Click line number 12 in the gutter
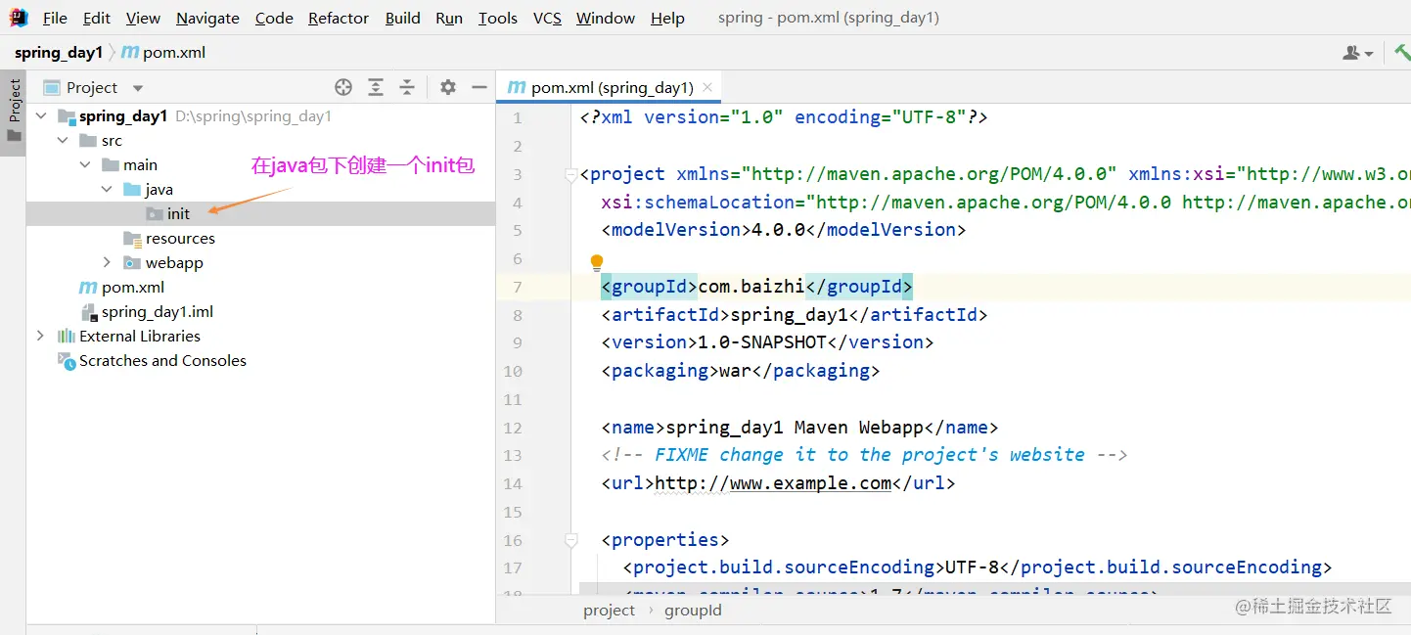Image resolution: width=1411 pixels, height=635 pixels. click(x=513, y=428)
